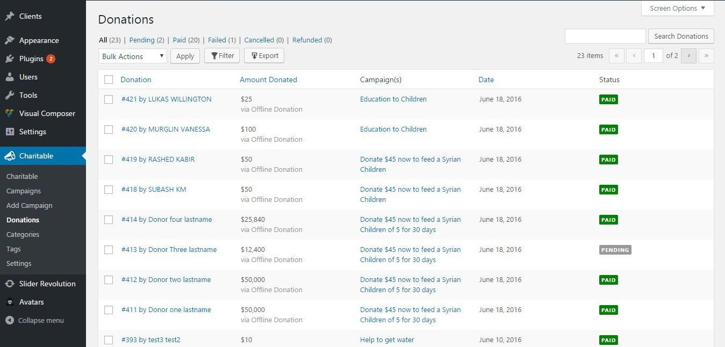
Task: Click the Appearance paintbrush icon
Action: point(10,40)
